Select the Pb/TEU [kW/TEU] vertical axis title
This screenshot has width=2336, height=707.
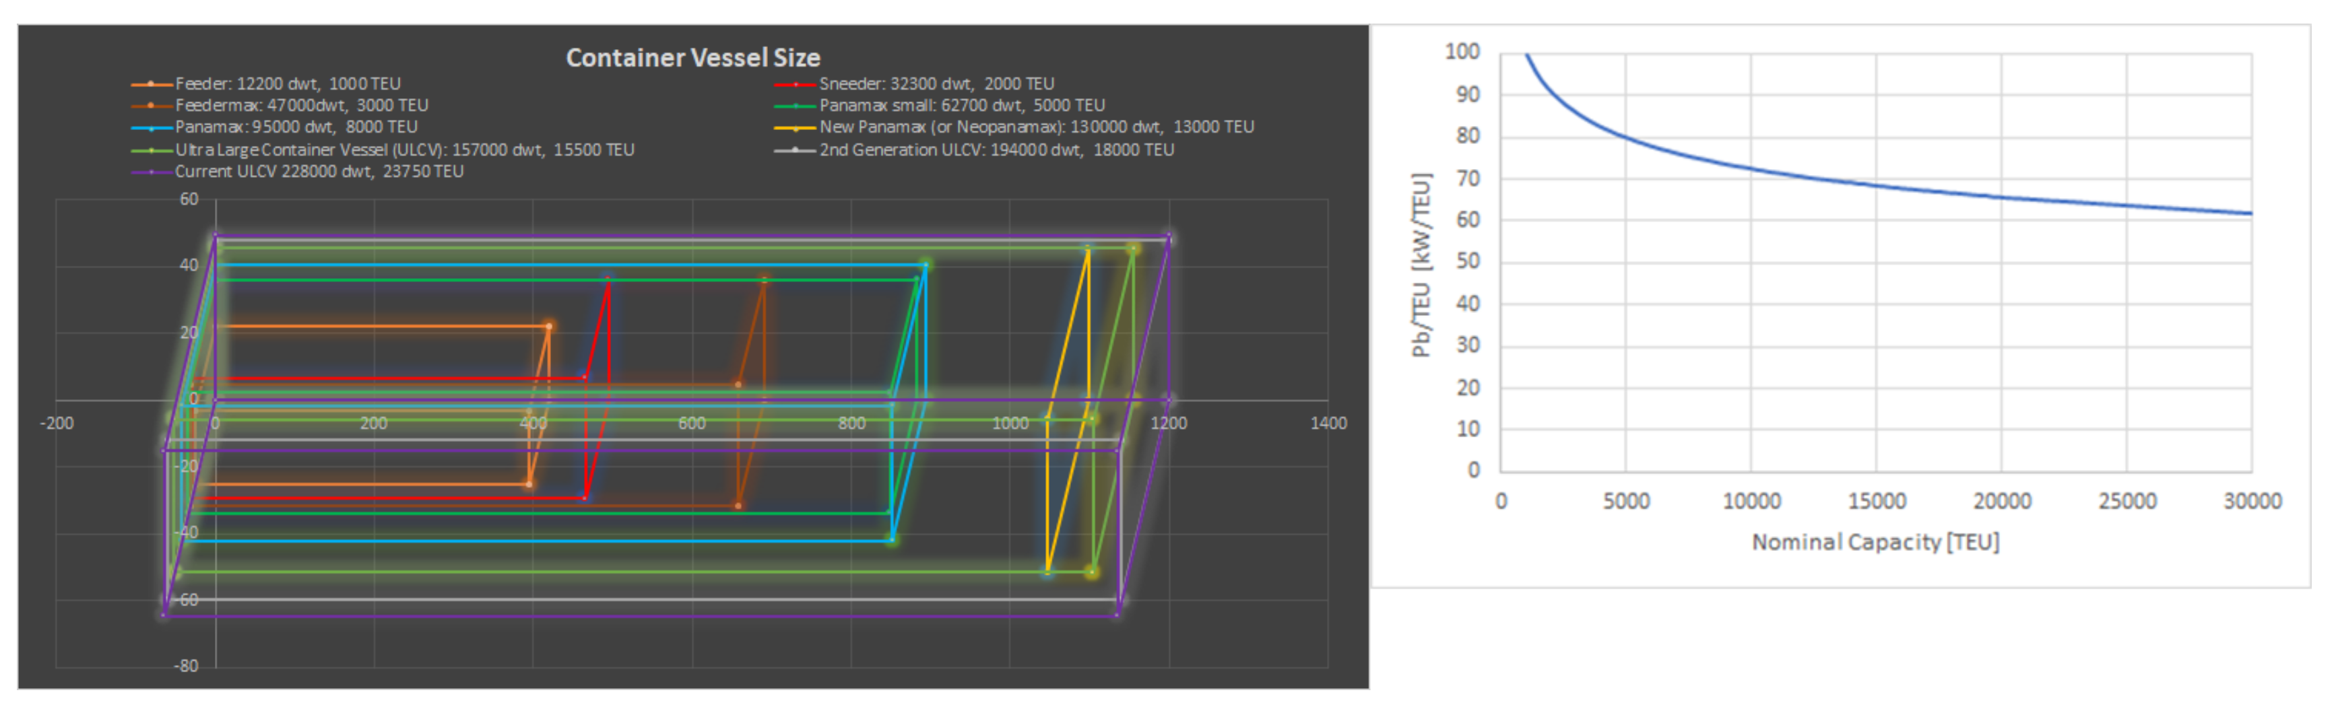point(1420,265)
